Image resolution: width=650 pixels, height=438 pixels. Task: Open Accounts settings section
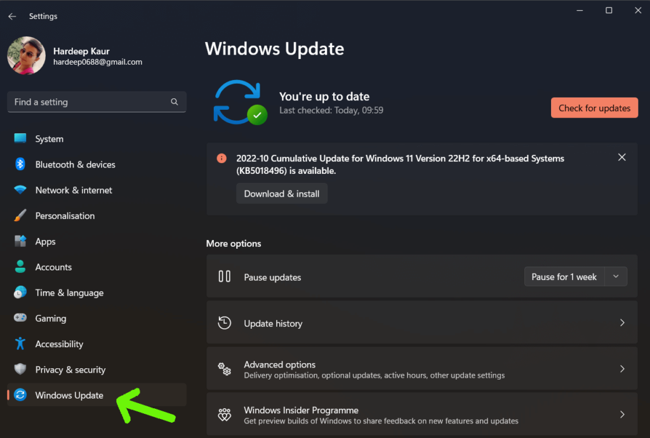click(53, 267)
